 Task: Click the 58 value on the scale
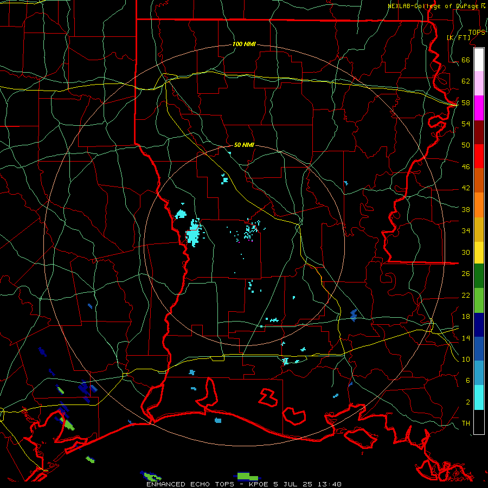pyautogui.click(x=466, y=102)
